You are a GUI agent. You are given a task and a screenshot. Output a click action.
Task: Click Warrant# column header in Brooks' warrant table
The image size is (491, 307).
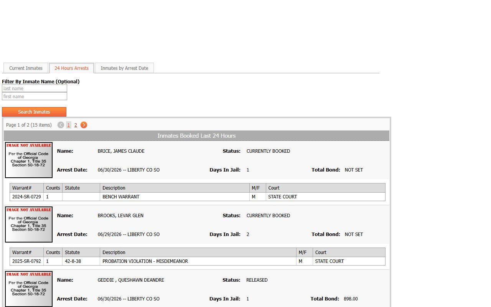click(26, 252)
